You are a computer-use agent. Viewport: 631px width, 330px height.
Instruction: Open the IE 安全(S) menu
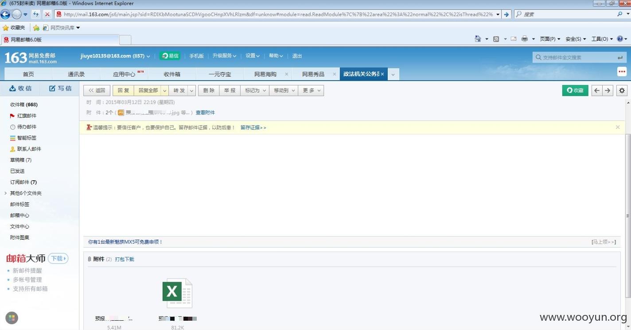576,39
